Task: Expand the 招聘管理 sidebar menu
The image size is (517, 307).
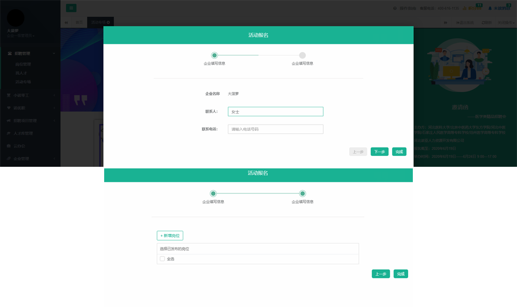Action: coord(30,53)
